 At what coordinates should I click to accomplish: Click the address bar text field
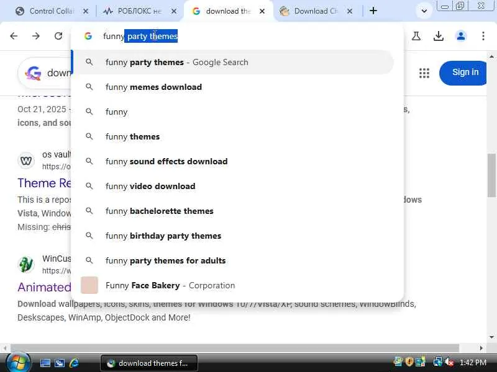[x=247, y=36]
